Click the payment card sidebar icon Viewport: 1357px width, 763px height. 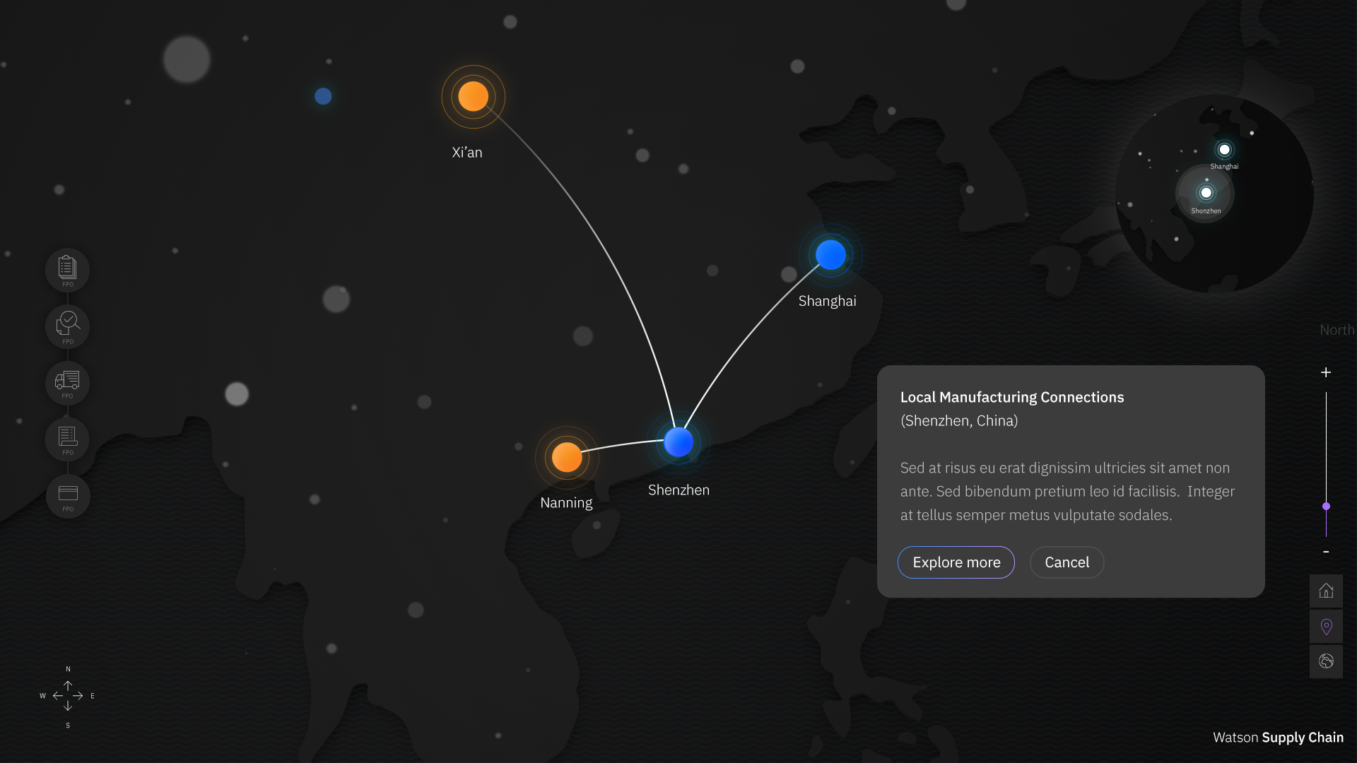point(67,495)
